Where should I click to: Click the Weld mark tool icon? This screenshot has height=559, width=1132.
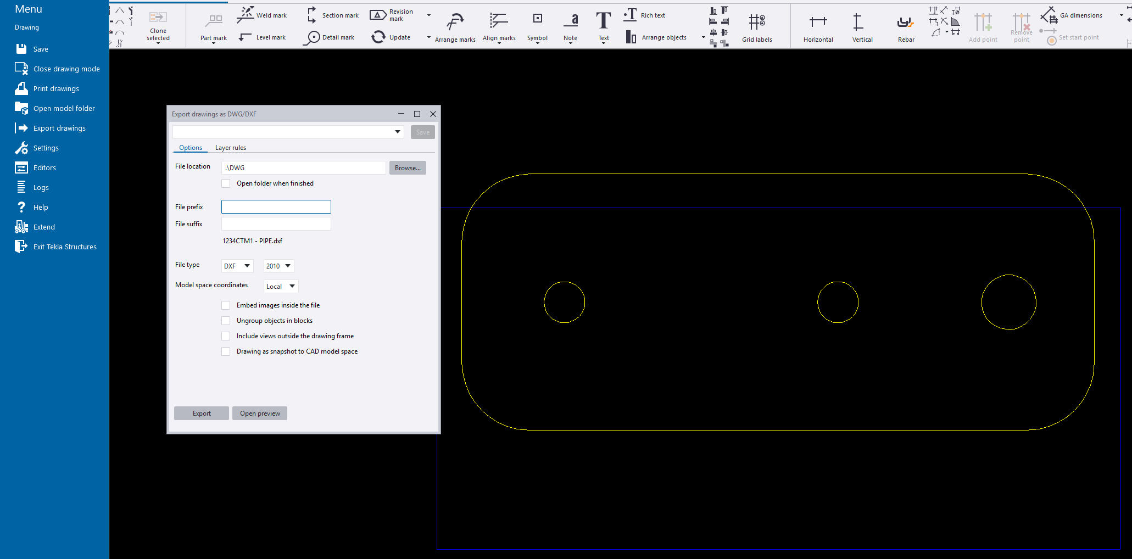246,15
